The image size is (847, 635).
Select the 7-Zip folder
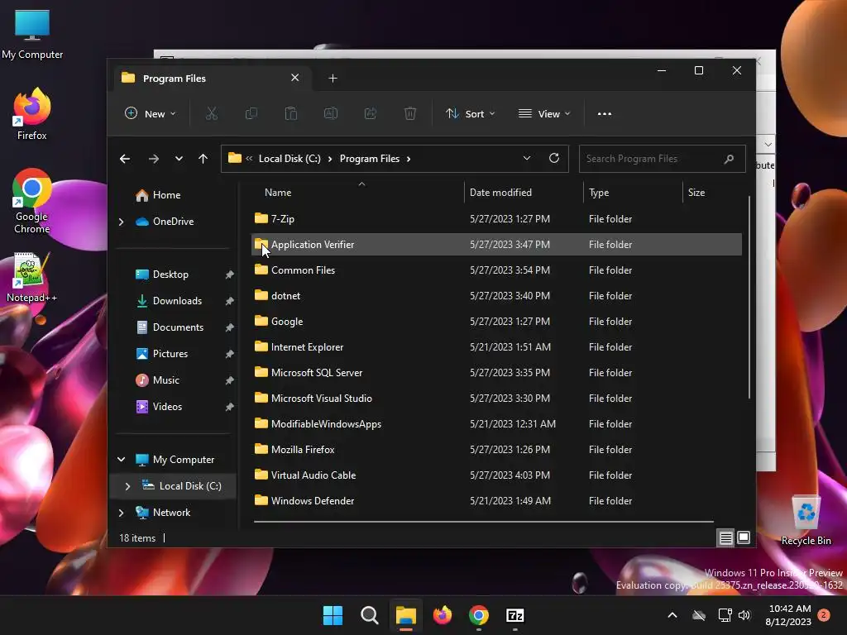coord(496,218)
